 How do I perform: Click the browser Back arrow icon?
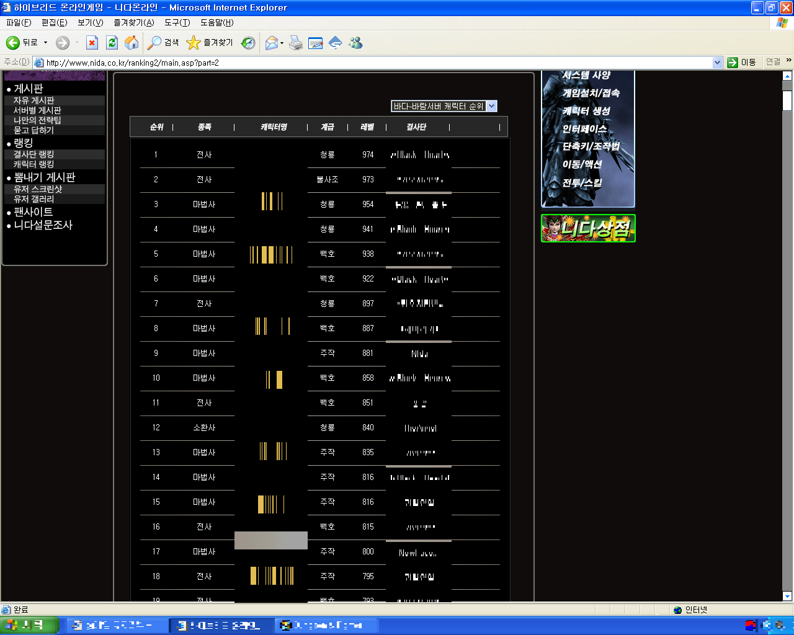coord(13,43)
